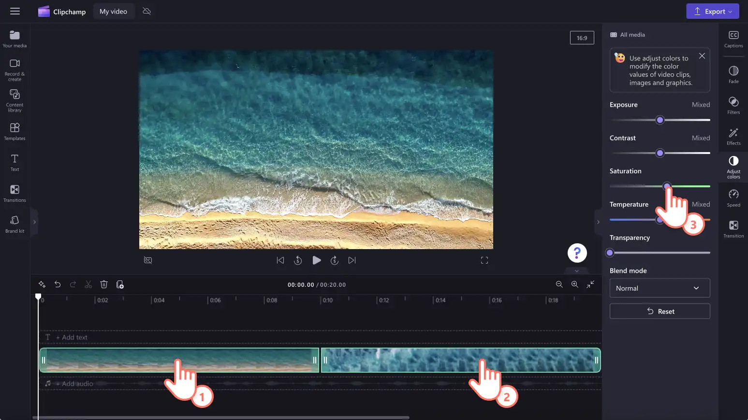Select the 16:9 aspect ratio button
This screenshot has width=748, height=420.
582,38
